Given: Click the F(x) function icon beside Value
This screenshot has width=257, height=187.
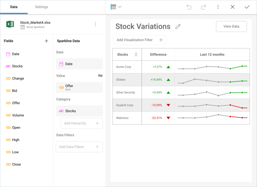Looking at the screenshot, I should [x=100, y=76].
